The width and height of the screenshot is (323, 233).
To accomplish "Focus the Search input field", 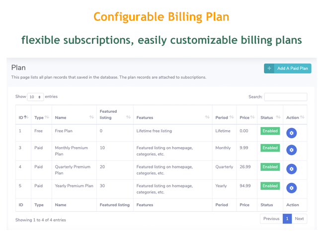I will click(285, 97).
